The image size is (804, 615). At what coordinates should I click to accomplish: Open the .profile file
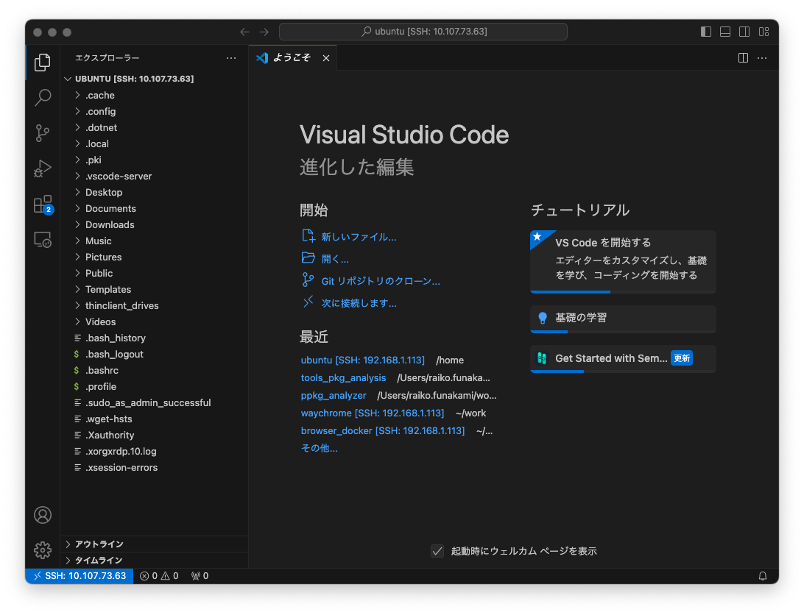click(154, 386)
